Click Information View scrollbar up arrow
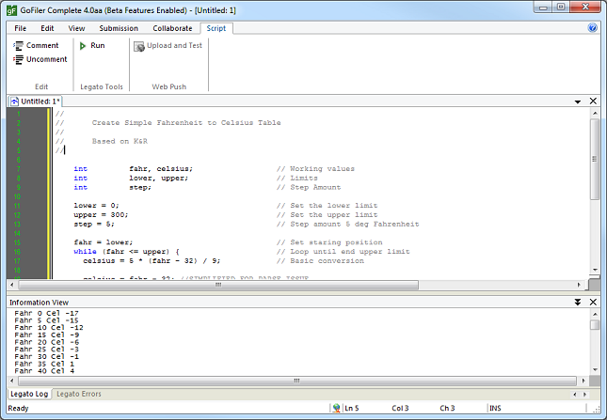The image size is (607, 420). pos(595,314)
